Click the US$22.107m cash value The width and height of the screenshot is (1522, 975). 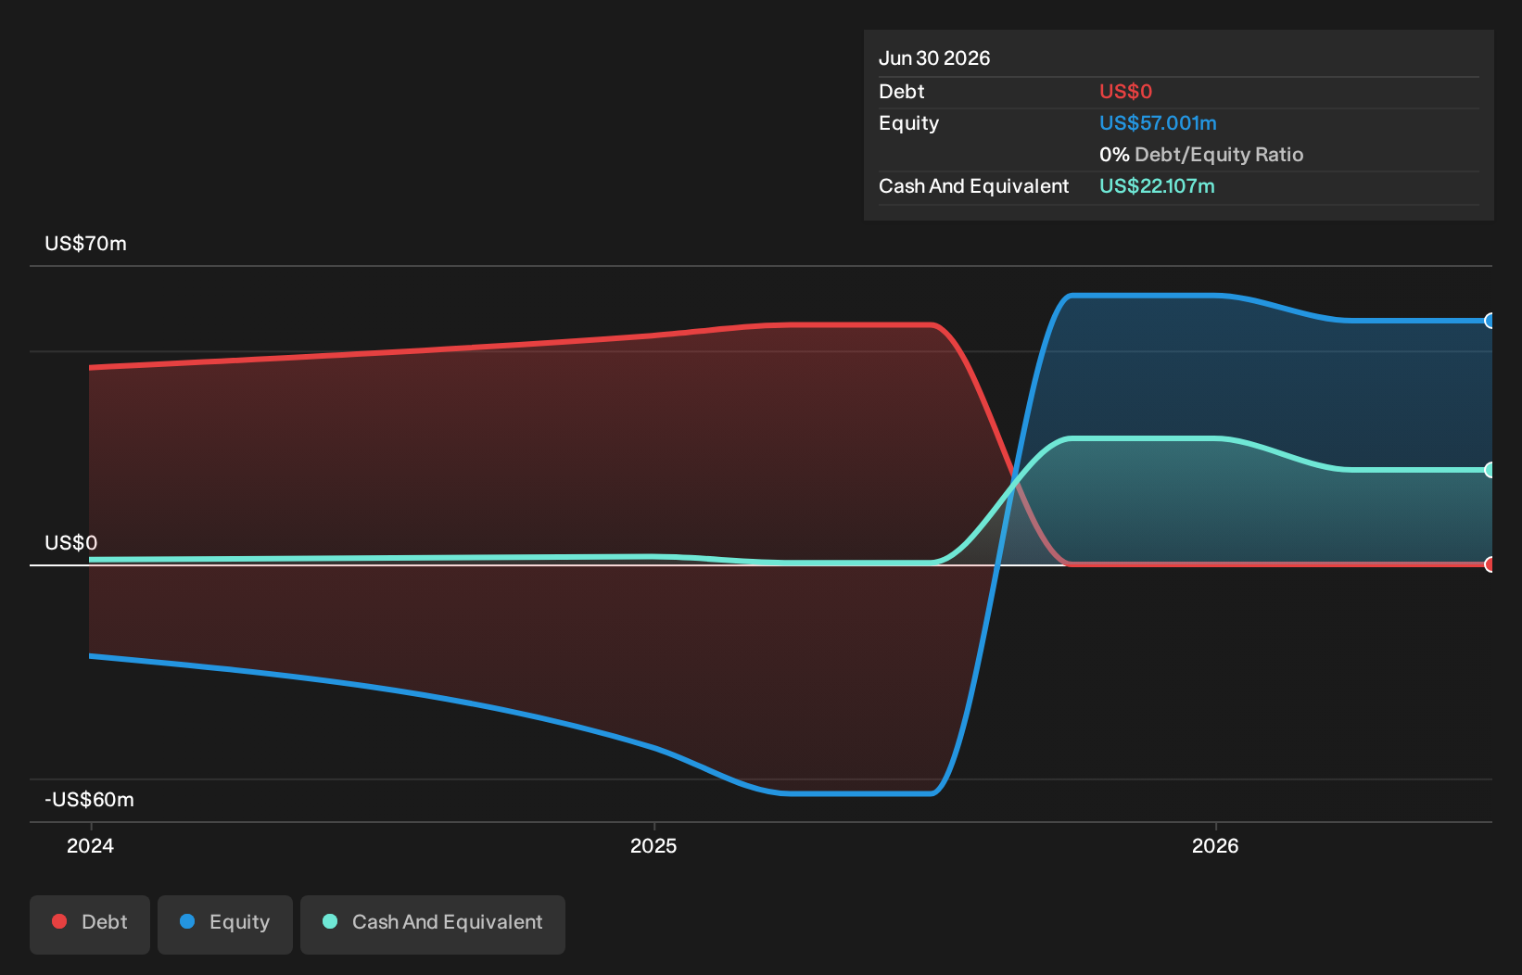pyautogui.click(x=1157, y=186)
